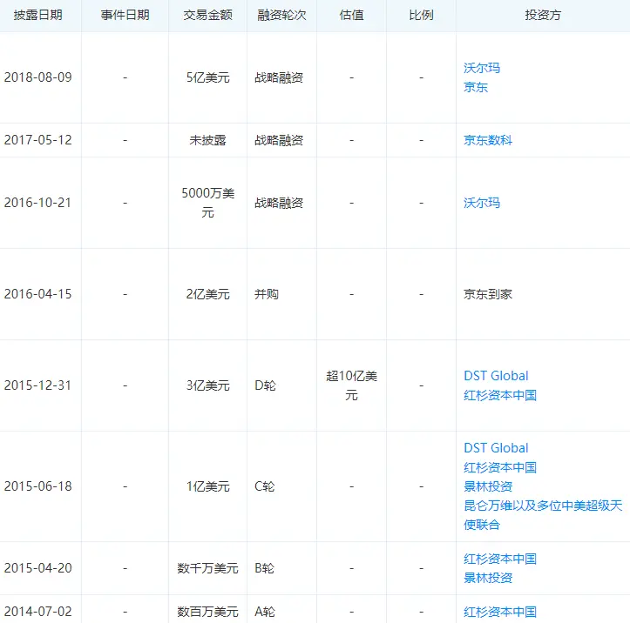The image size is (630, 623).
Task: Open DST Global in the C轮 row
Action: (496, 448)
